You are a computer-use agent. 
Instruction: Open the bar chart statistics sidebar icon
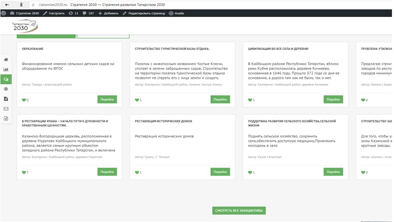(6, 69)
